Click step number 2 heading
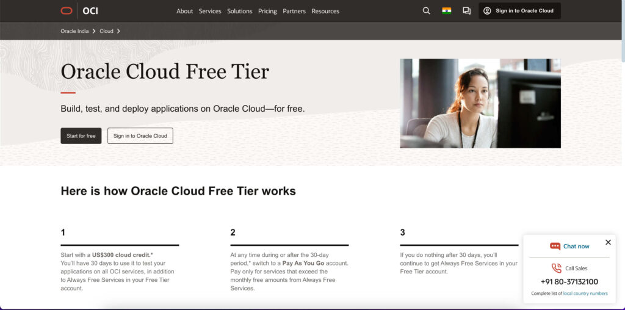This screenshot has height=310, width=625. [233, 232]
